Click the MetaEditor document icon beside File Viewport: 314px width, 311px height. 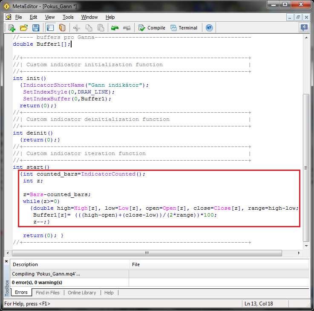8,17
